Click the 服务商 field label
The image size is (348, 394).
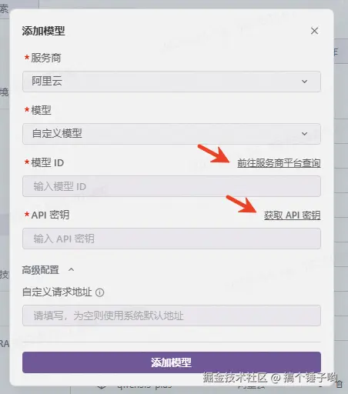[46, 58]
